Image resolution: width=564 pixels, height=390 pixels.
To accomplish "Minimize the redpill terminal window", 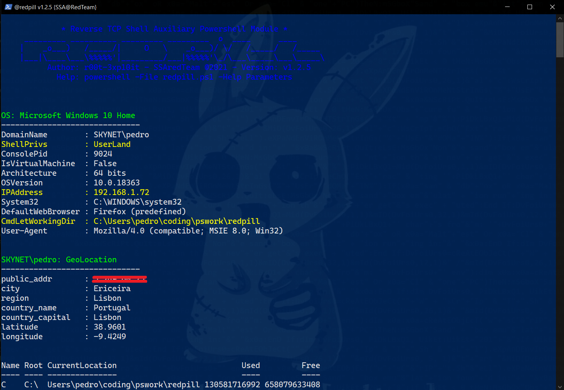I will [507, 7].
